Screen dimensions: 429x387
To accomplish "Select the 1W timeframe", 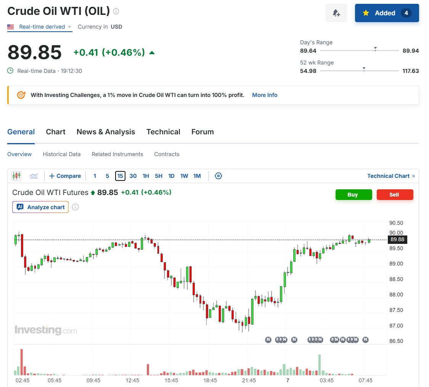I will 184,176.
